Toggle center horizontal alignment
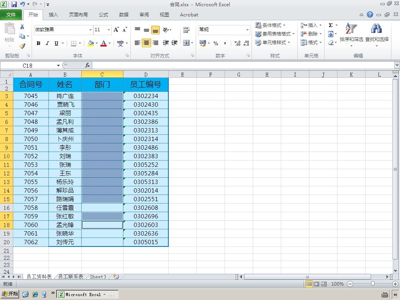Screen dimensions: 400x300 pos(146,43)
